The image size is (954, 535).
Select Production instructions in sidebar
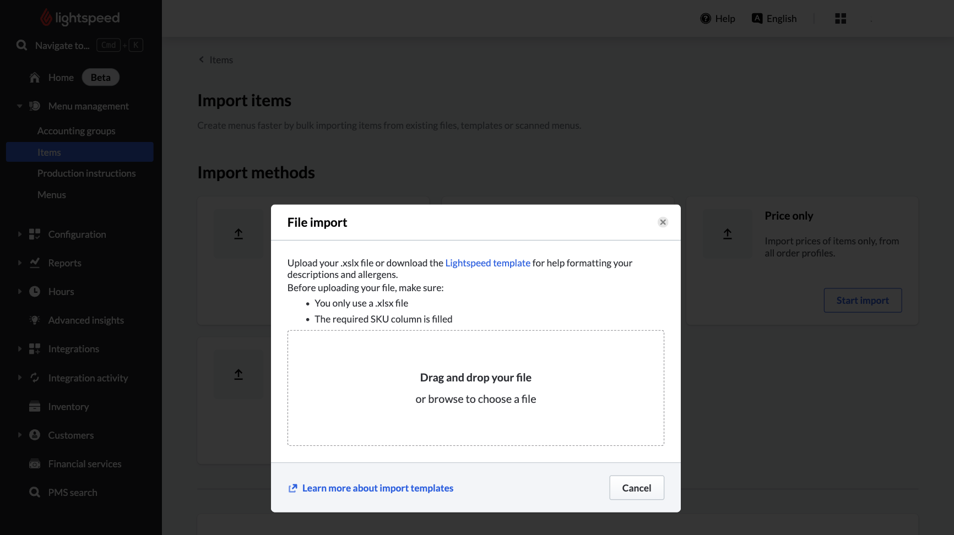click(x=86, y=173)
